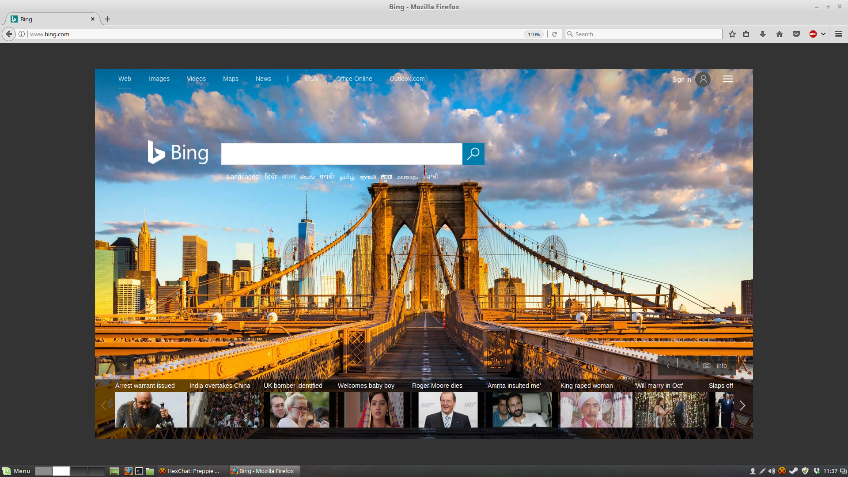Click the Bing search text box
This screenshot has width=848, height=477.
click(x=341, y=154)
